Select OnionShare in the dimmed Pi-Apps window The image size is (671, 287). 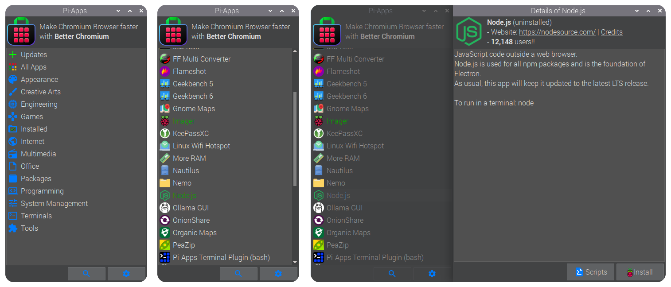tap(381, 220)
